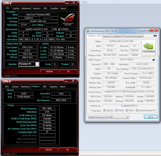Switch to the Validation tab in GPU-Z
The image size is (161, 156).
(117, 36)
